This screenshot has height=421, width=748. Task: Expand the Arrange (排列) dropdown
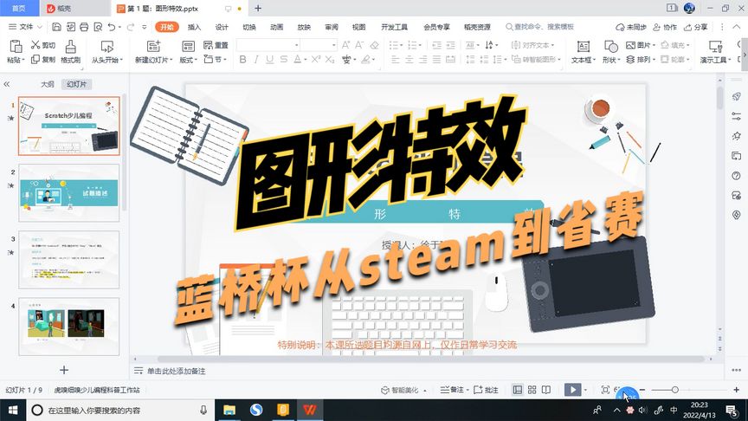(x=653, y=60)
